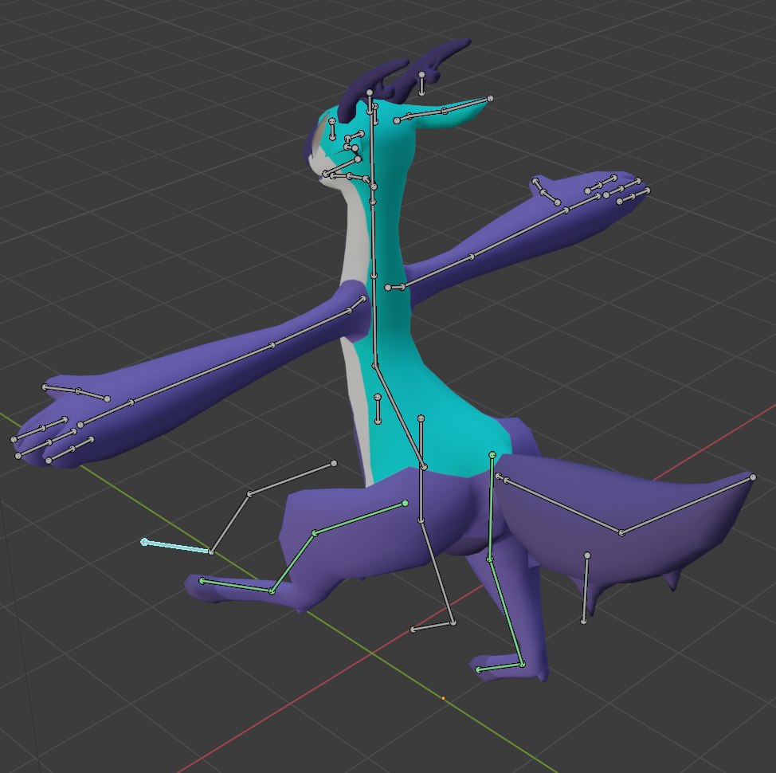Select the tail tip bone ending at the far right
Viewport: 776px width, 773px height.
pos(688,504)
